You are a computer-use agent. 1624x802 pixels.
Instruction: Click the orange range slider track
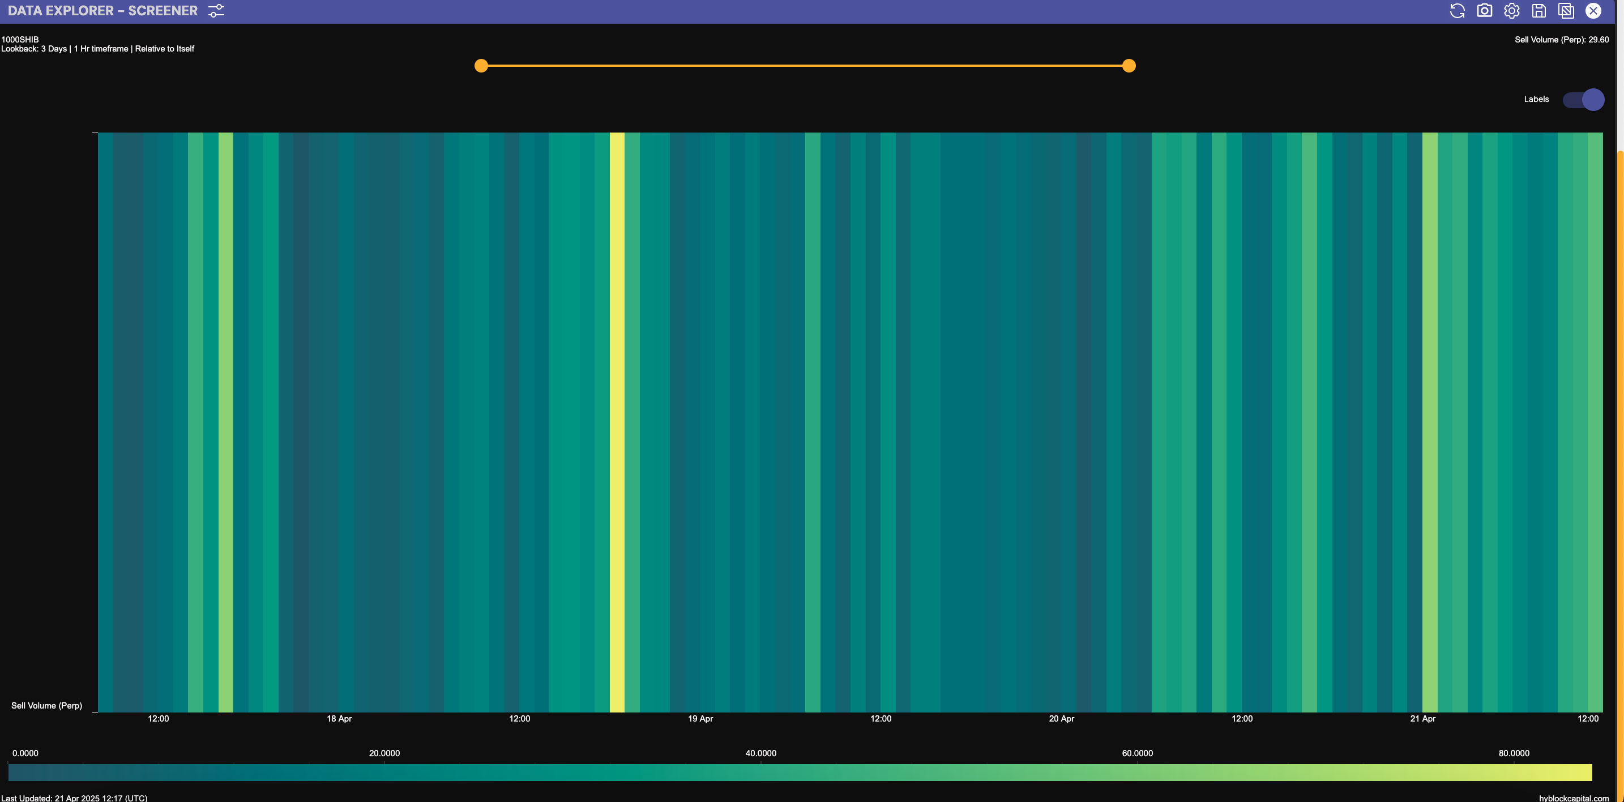pos(805,66)
